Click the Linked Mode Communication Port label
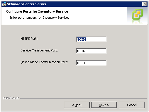This screenshot has height=112, width=149. (x=44, y=62)
